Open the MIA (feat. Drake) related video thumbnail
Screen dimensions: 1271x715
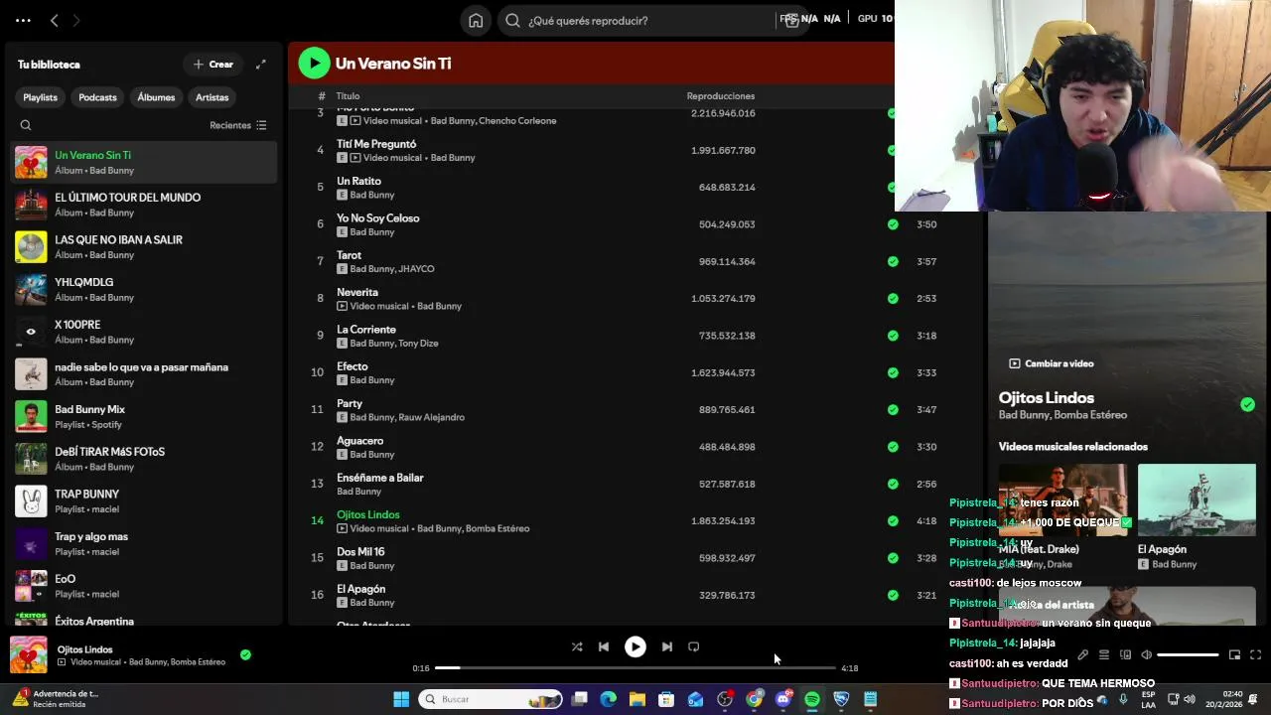click(x=1062, y=500)
